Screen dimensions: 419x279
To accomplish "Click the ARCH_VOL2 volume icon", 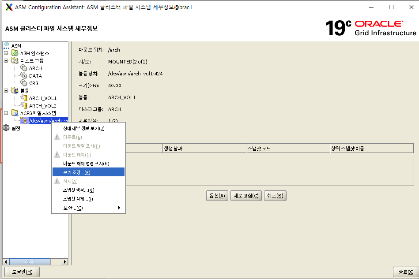I will point(24,105).
